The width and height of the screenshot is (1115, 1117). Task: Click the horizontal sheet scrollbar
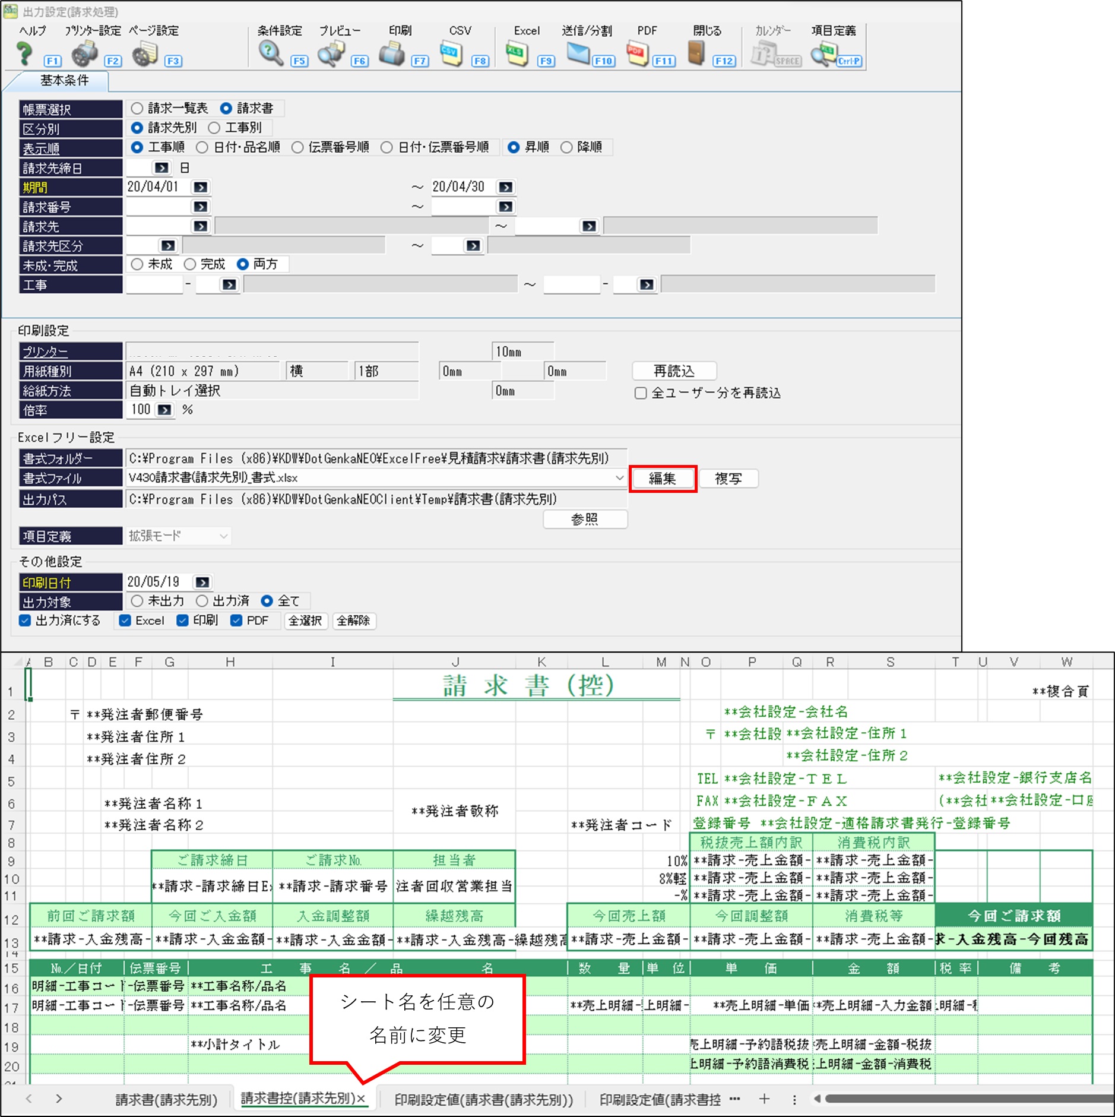coord(962,1099)
